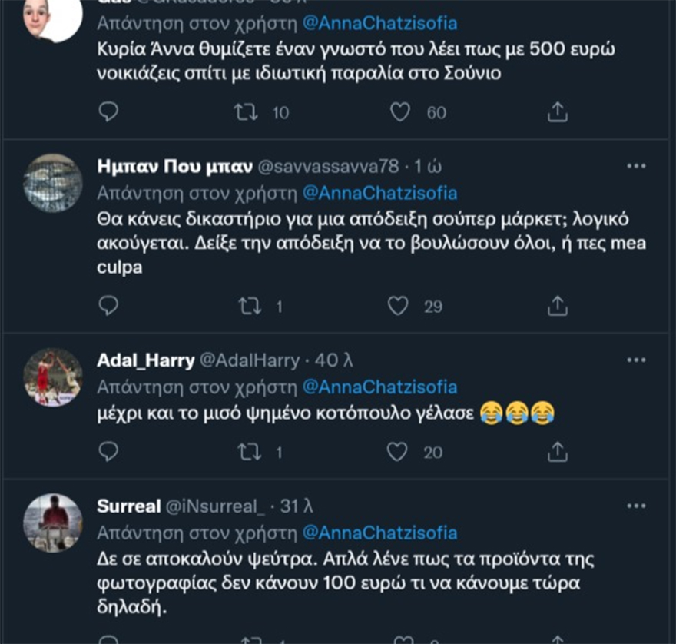
Task: Like the tweet with 60 likes
Action: pos(399,112)
